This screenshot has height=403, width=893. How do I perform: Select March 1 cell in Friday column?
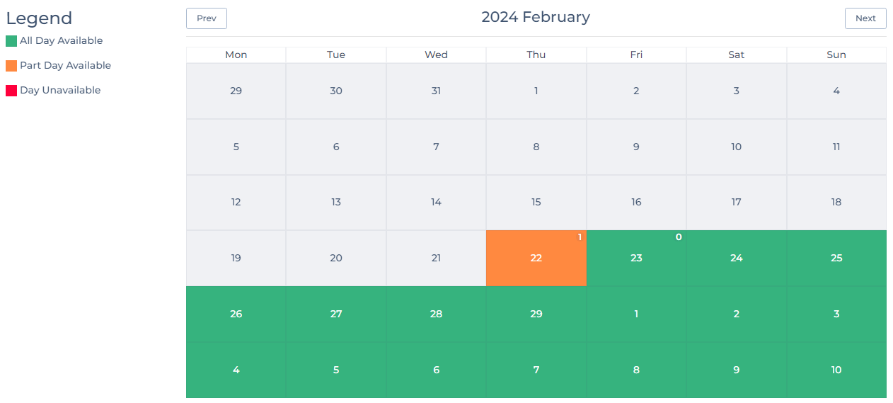click(x=636, y=314)
